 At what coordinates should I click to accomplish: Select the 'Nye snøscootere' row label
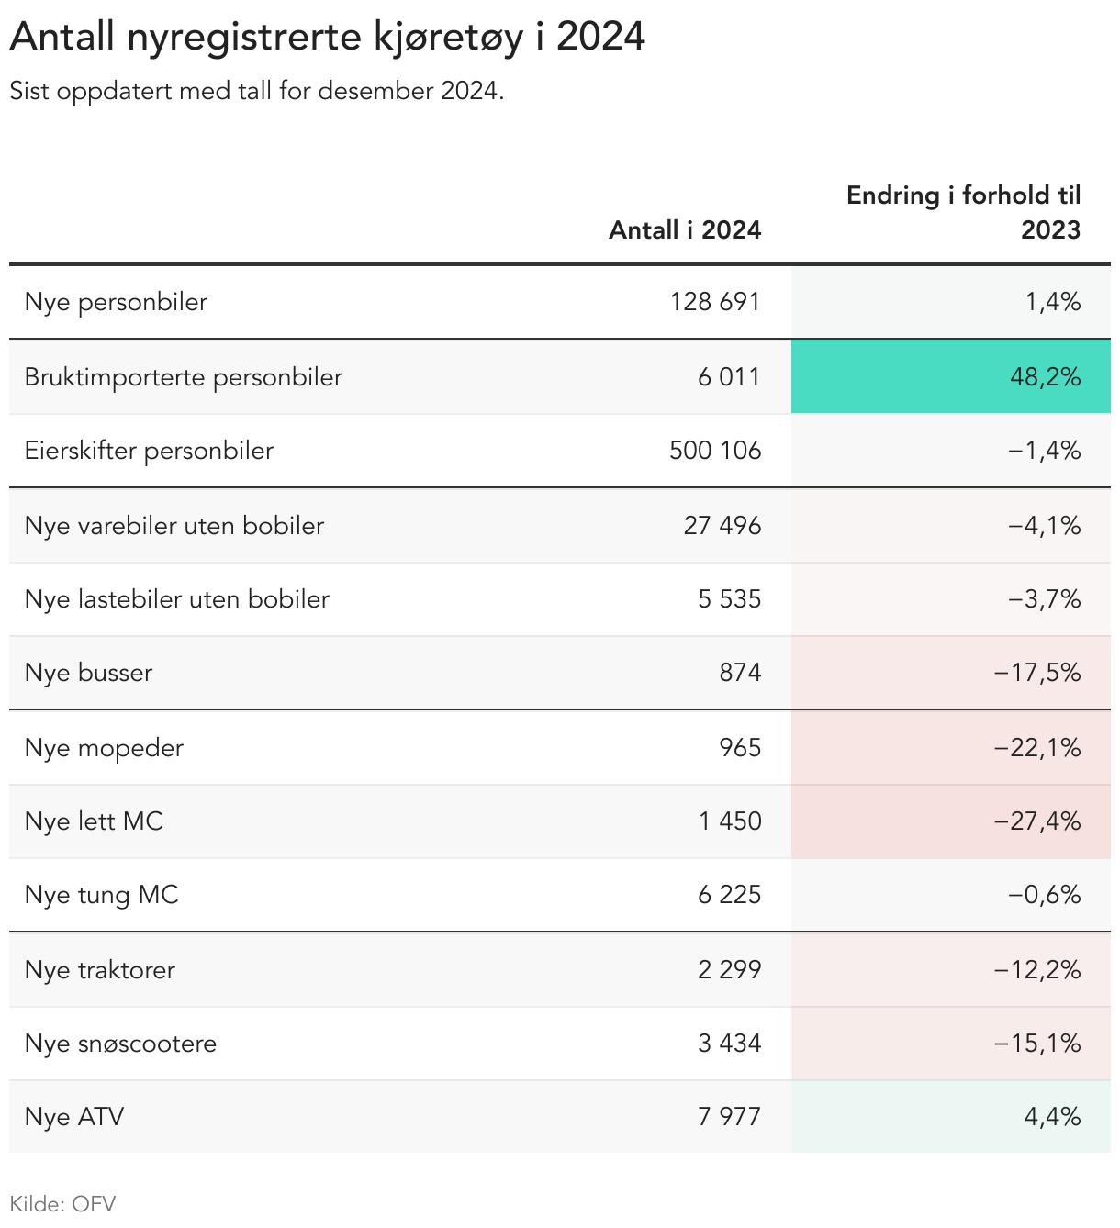pyautogui.click(x=121, y=1044)
